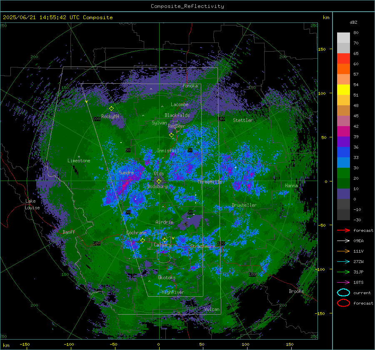Click the white 09EA arrow icon
The image size is (375, 350).
pyautogui.click(x=343, y=241)
